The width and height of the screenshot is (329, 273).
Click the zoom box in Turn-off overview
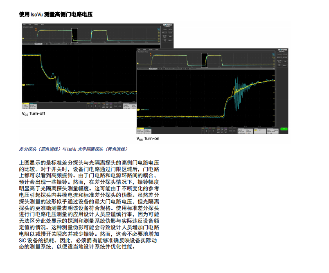point(75,36)
